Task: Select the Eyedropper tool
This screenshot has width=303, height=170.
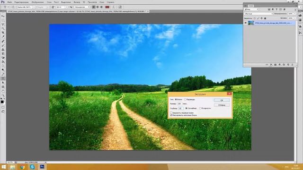Action: click(3, 37)
